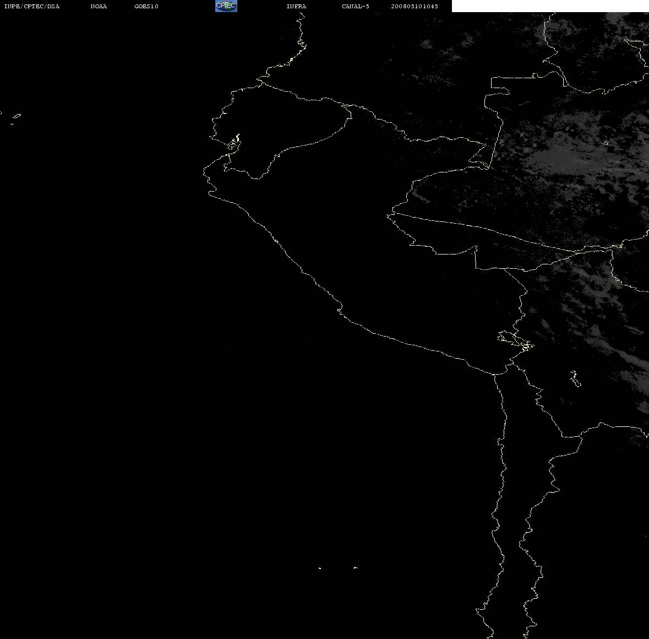Select the island in Gulf of Guayaquil
This screenshot has height=639, width=649.
(234, 143)
